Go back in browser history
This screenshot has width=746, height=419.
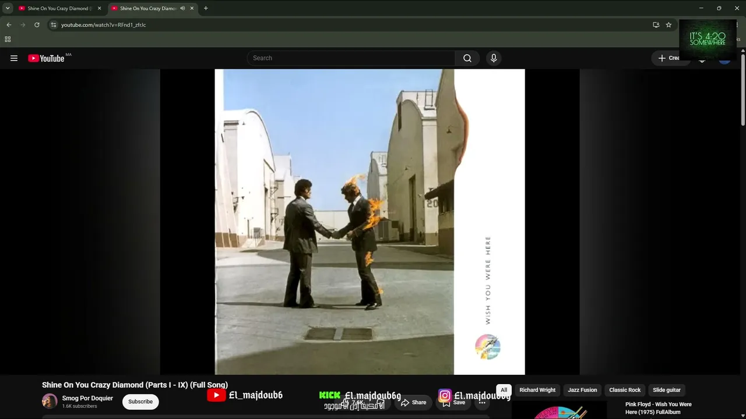[9, 25]
